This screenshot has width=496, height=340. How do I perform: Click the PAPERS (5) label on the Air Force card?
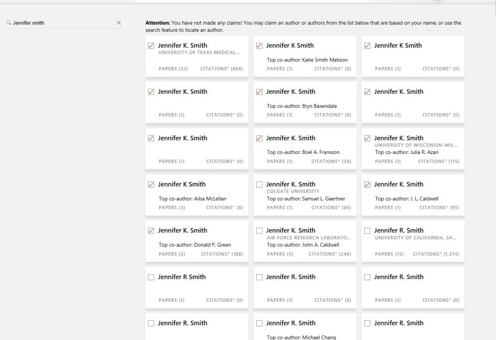click(x=280, y=254)
